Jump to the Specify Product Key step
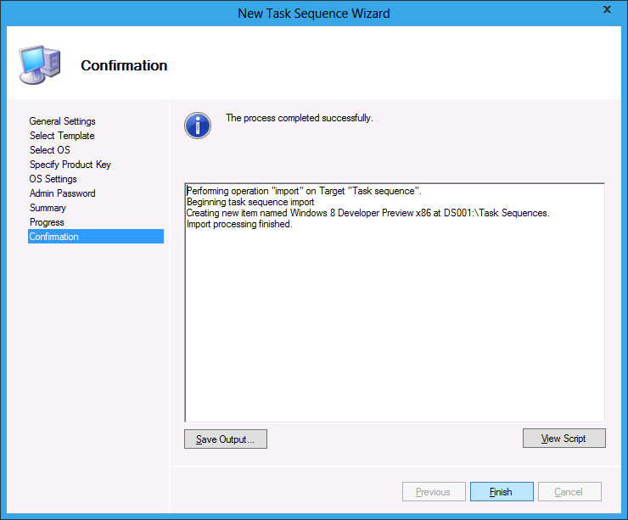Image resolution: width=628 pixels, height=520 pixels. pos(70,165)
